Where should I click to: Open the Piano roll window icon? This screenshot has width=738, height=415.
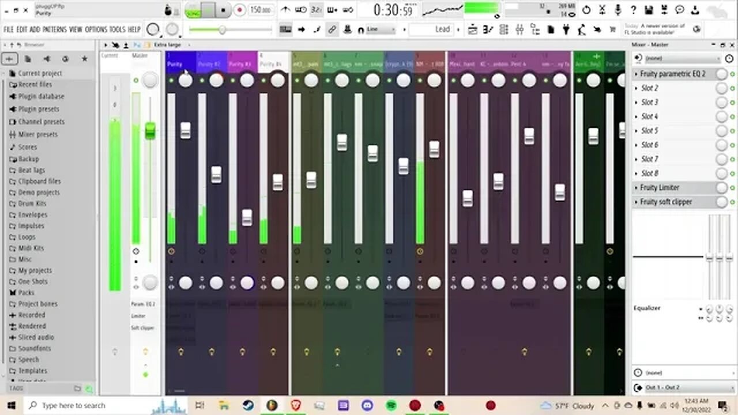[488, 29]
